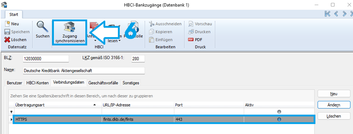Click Einfügen clipboard icon
This screenshot has height=134, width=353.
[152, 40]
